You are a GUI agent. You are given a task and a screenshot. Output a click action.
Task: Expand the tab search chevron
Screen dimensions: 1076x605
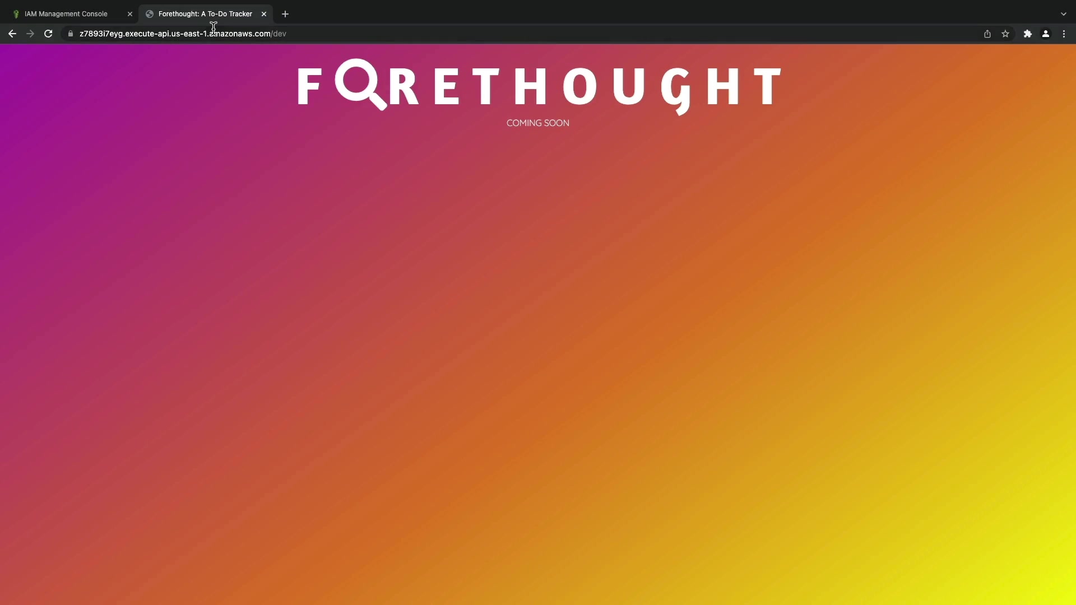tap(1063, 14)
